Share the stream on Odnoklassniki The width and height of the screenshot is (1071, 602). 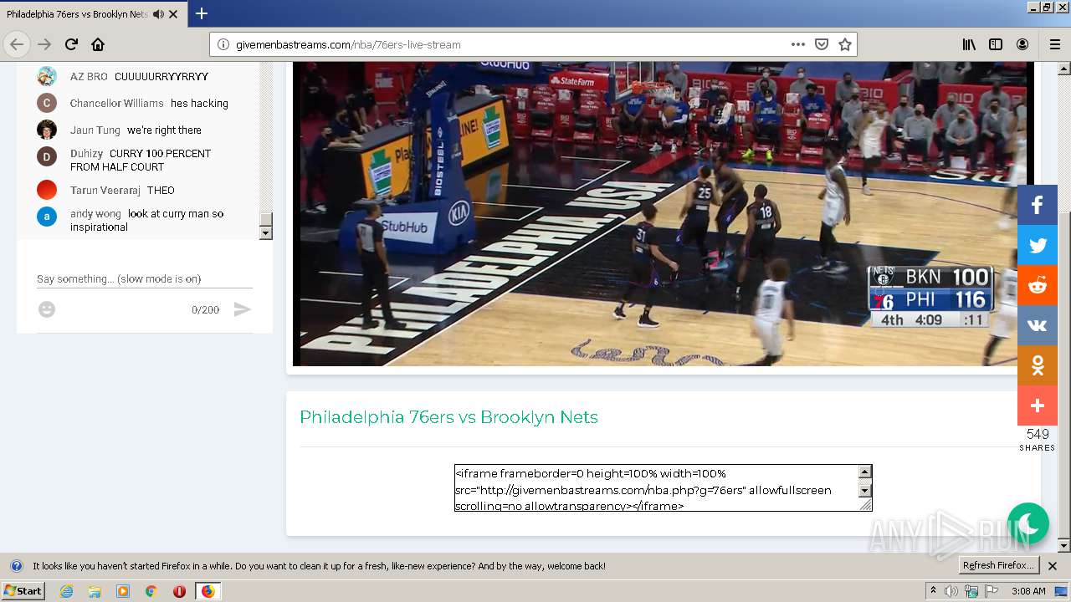[1038, 365]
